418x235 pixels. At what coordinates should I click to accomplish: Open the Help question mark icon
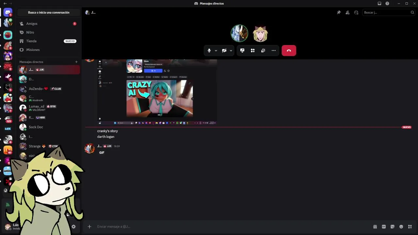coord(387,3)
